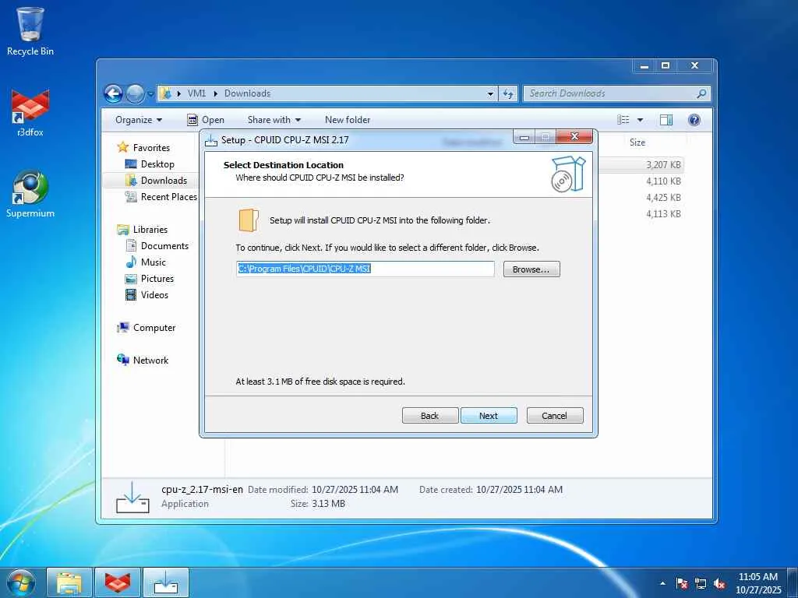Viewport: 798px width, 598px height.
Task: Select the CPU-Z setup taskbar button
Action: [166, 582]
